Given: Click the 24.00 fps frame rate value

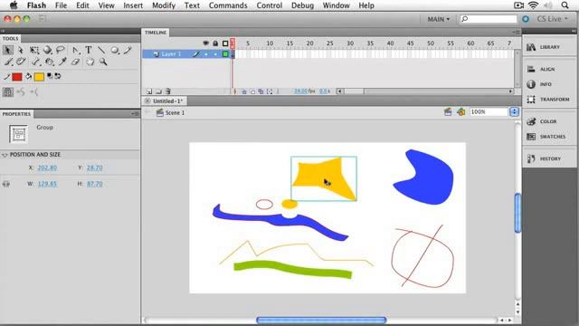Looking at the screenshot, I should coord(304,91).
